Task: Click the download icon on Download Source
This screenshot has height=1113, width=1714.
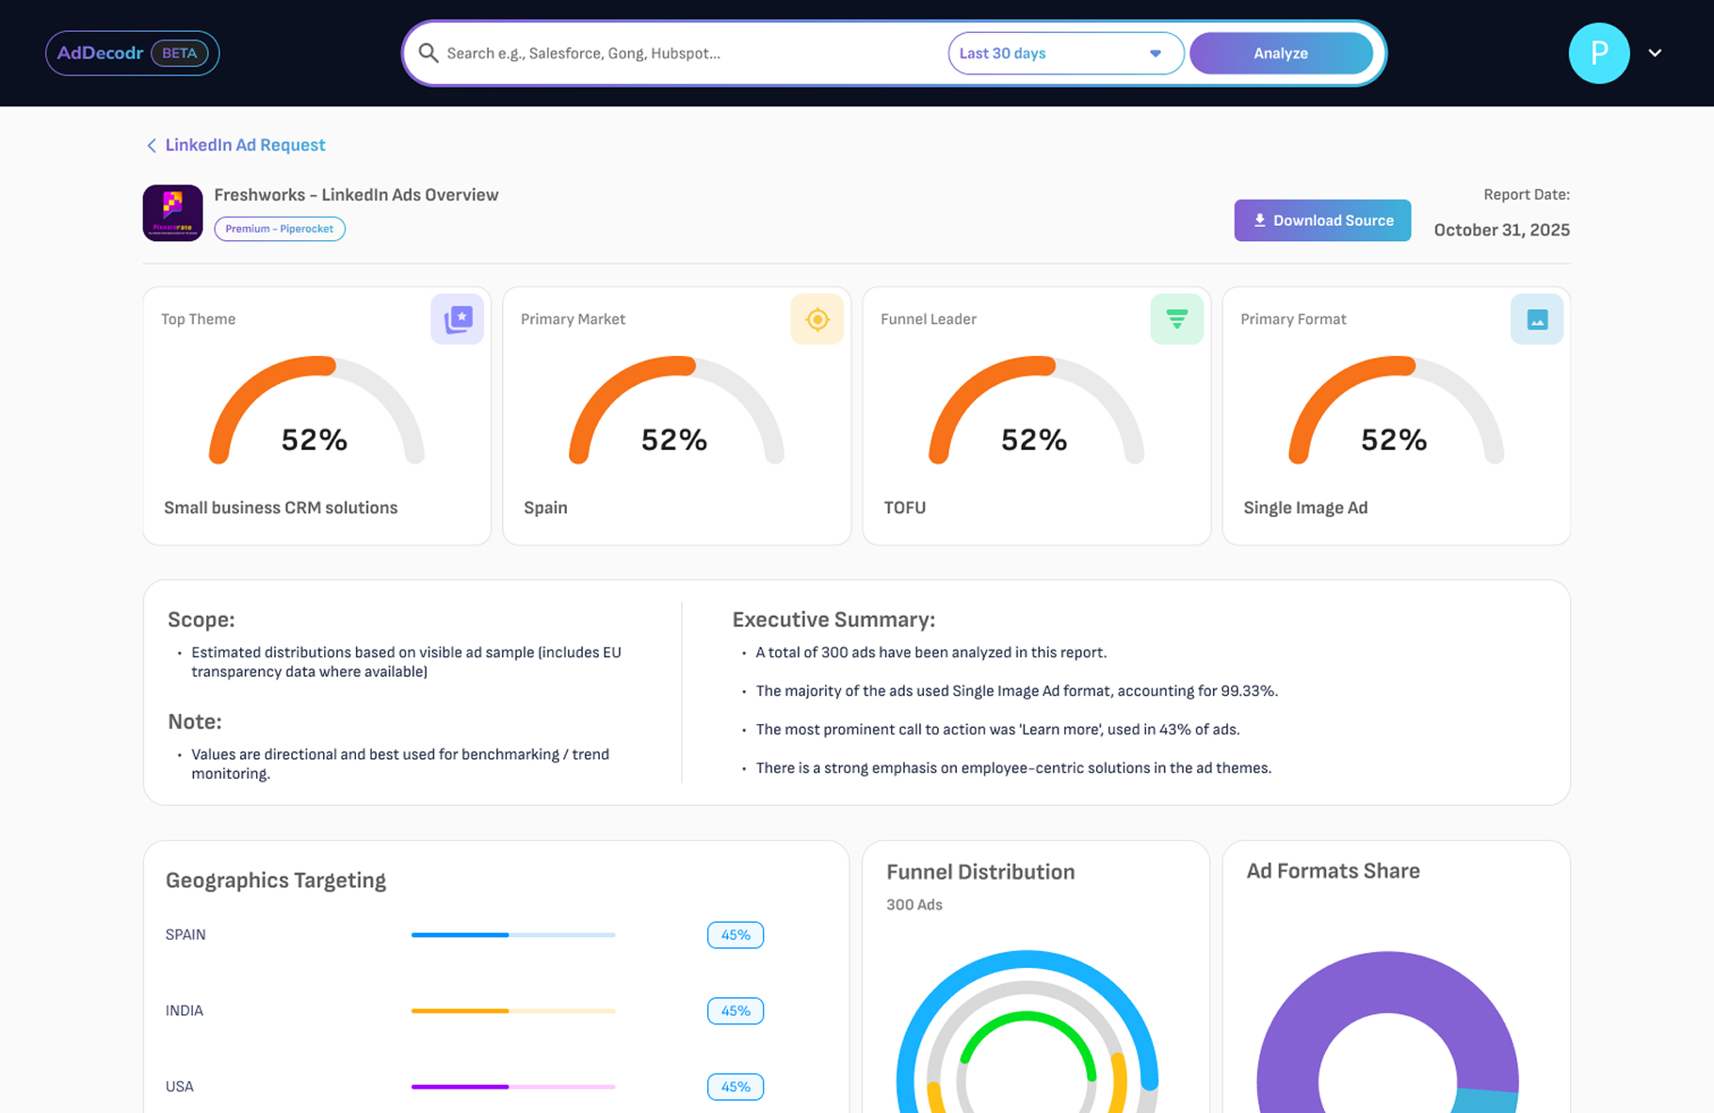Action: [1259, 220]
